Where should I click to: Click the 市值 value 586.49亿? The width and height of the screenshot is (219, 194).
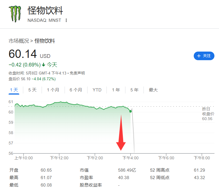click(127, 170)
